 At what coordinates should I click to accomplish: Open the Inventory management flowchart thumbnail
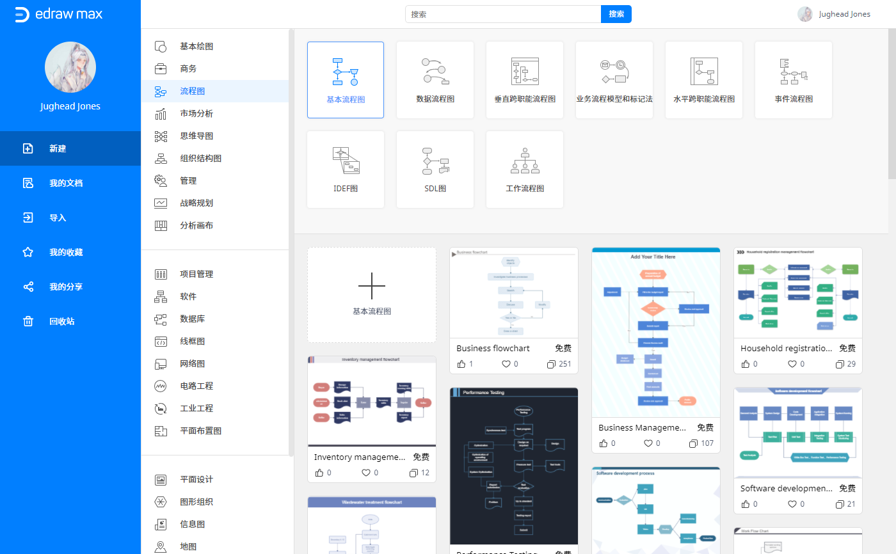(372, 401)
